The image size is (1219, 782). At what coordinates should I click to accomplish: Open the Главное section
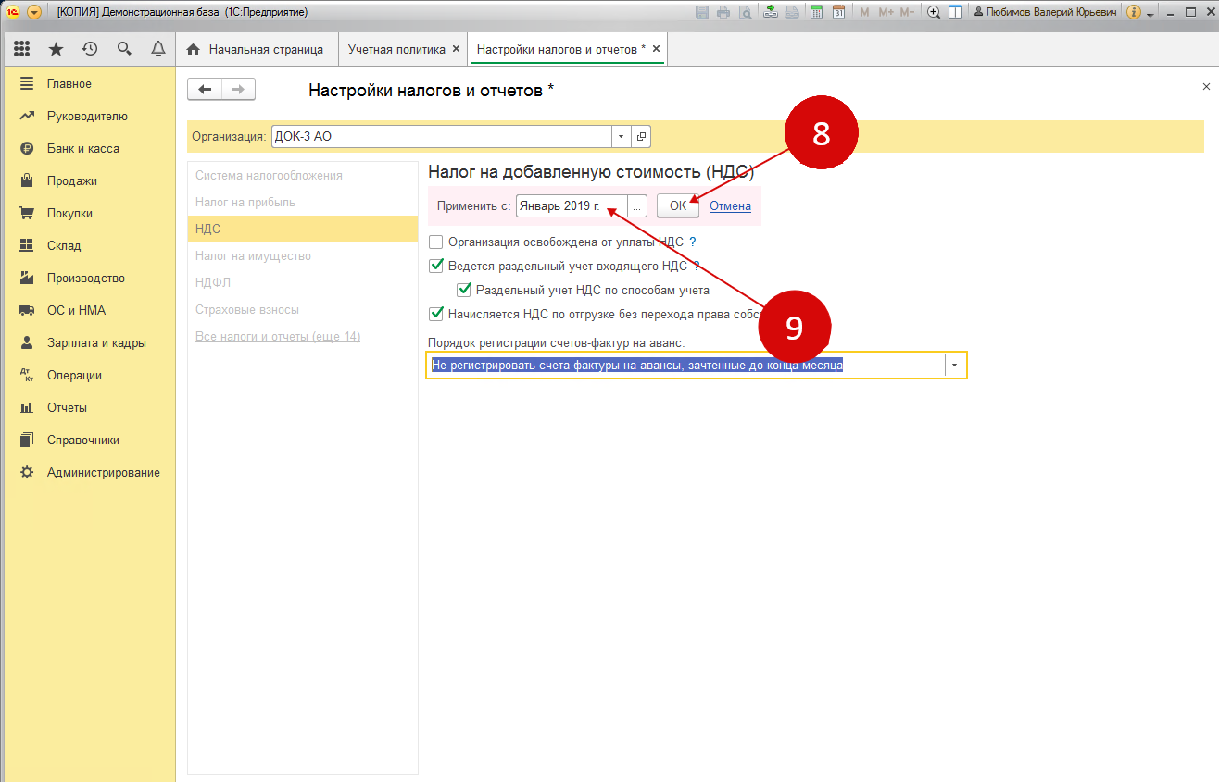(x=88, y=83)
